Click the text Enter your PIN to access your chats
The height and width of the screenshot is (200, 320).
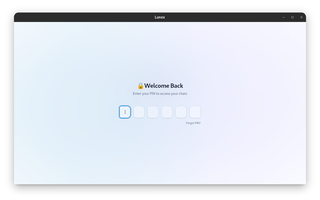pyautogui.click(x=160, y=93)
